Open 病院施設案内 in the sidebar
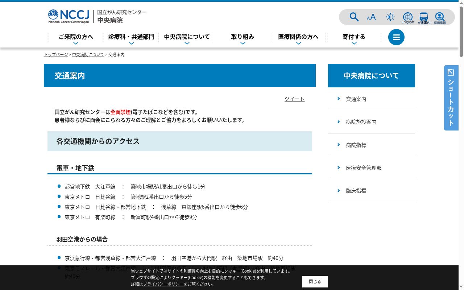The image size is (464, 290). [x=372, y=122]
